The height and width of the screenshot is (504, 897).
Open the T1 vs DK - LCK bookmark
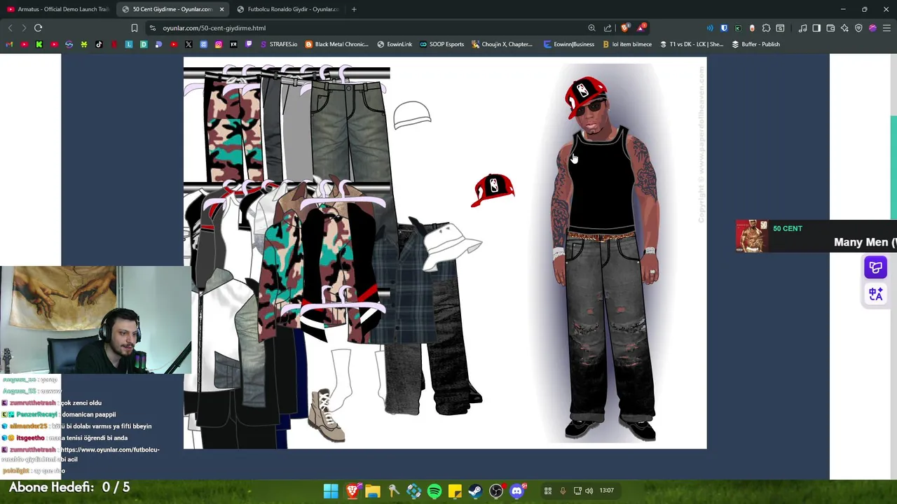692,44
